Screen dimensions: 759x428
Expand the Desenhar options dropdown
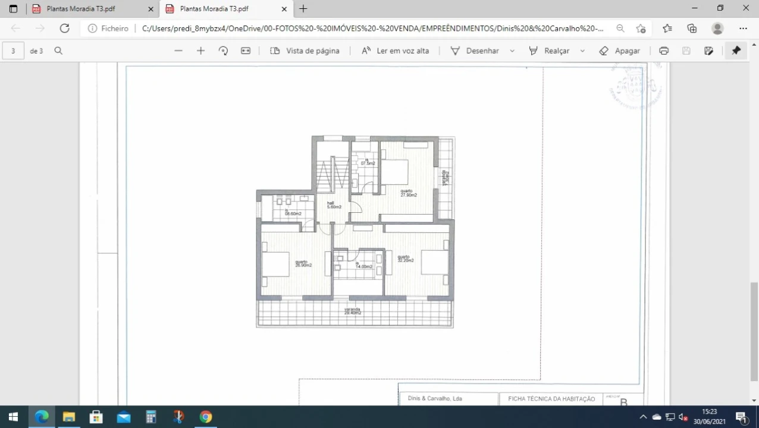(x=512, y=51)
